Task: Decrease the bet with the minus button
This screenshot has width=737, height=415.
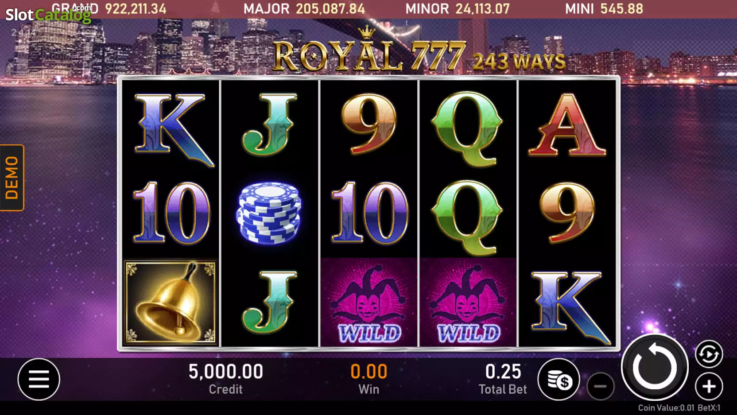Action: point(600,386)
